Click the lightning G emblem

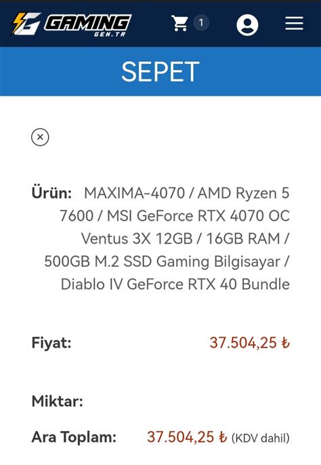pos(26,24)
